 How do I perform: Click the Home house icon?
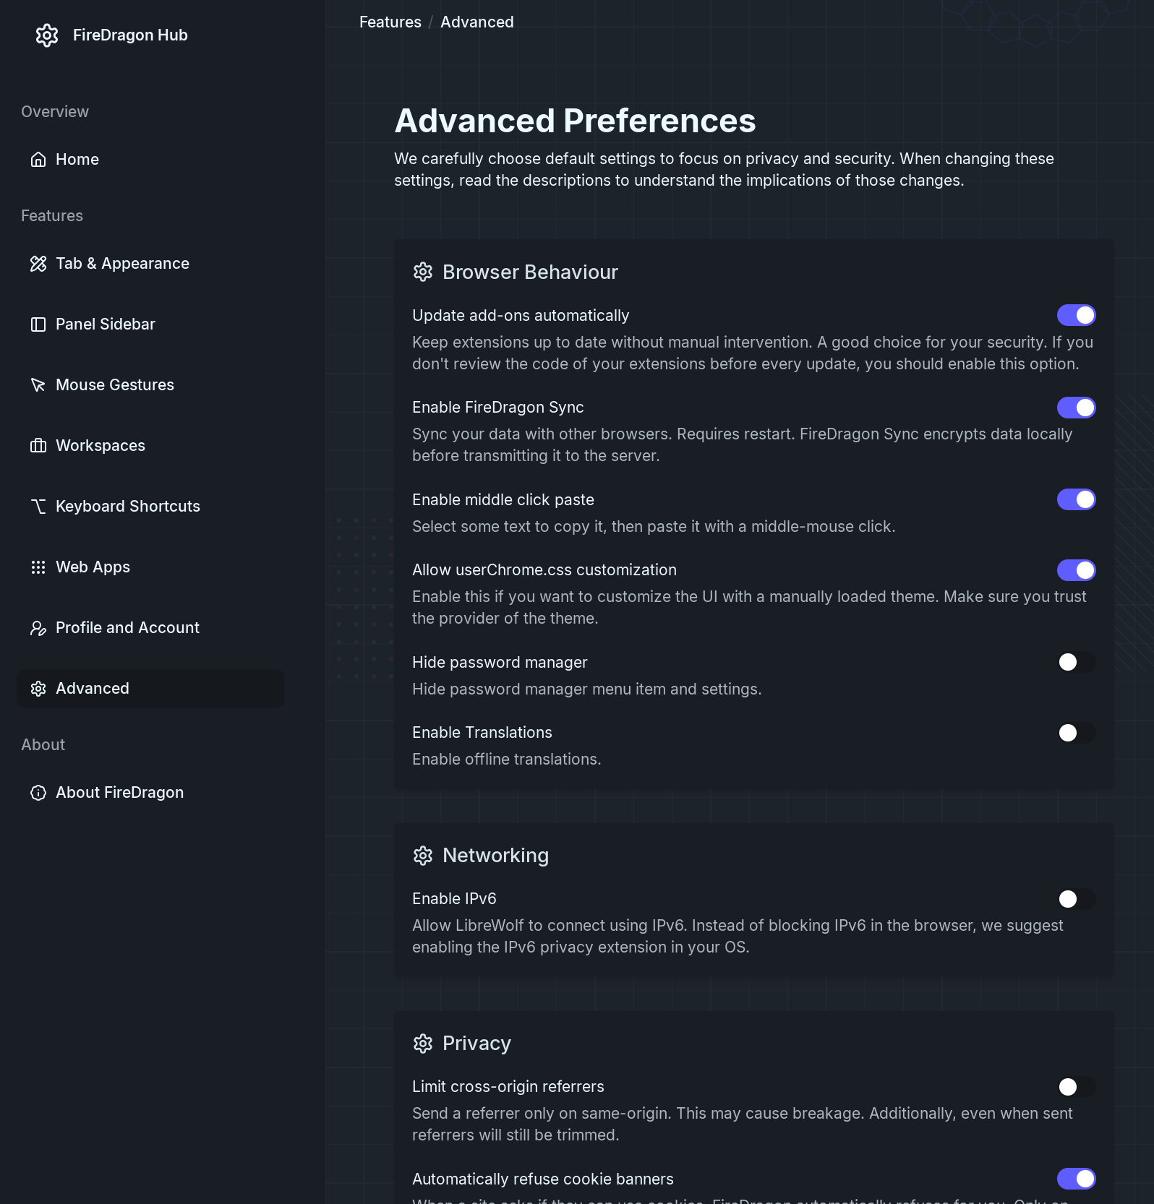pyautogui.click(x=38, y=160)
